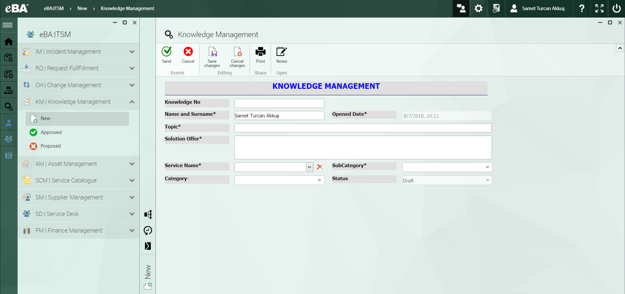Screen dimensions: 625x294
Task: Select New under Knowledge Management
Action: click(x=77, y=119)
